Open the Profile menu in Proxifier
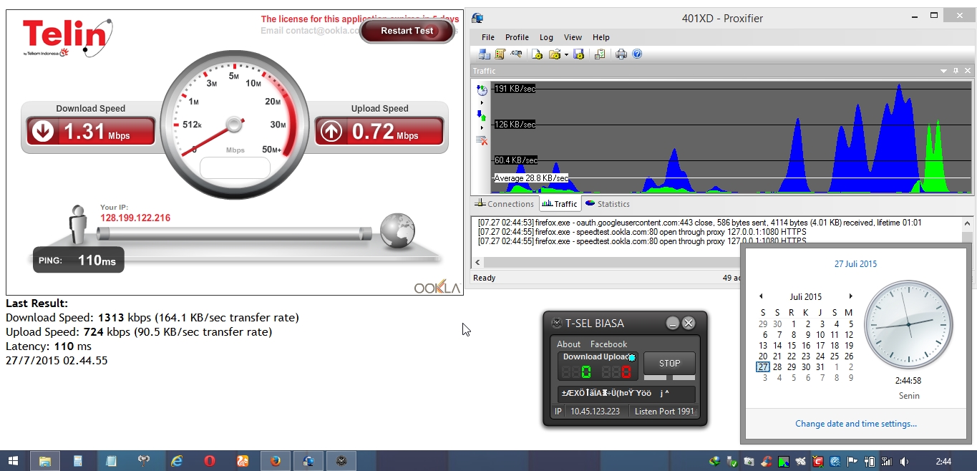 [x=517, y=37]
